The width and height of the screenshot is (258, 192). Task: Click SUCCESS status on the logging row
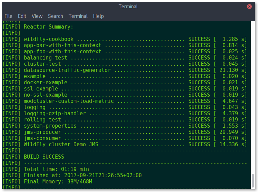(x=199, y=107)
